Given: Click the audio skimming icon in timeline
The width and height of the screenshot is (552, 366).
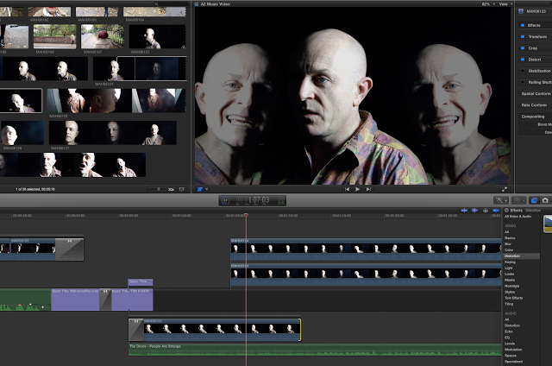Looking at the screenshot, I should [475, 211].
